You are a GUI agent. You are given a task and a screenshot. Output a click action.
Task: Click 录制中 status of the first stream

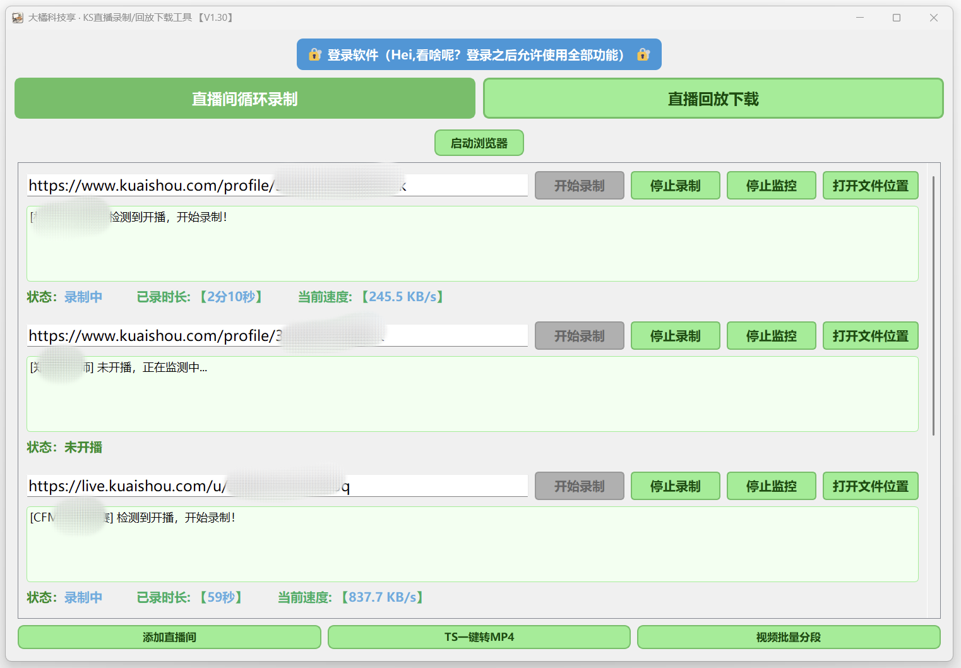[x=83, y=297]
